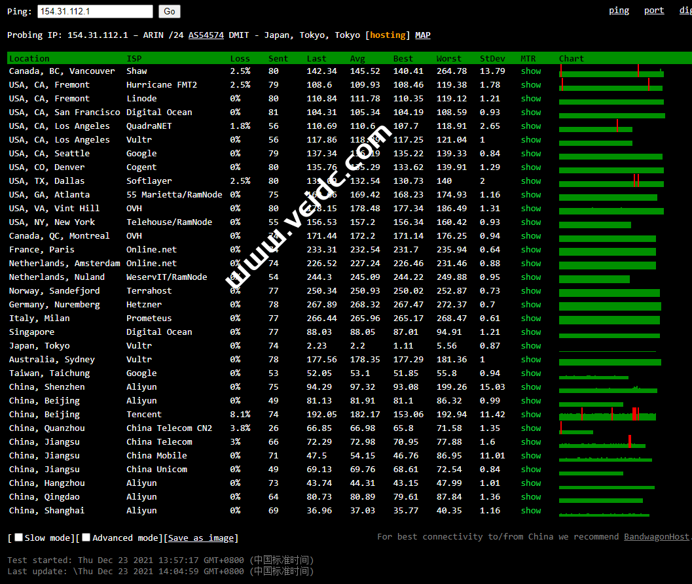Click the chart bar for USA Dallas Softlayer
The image size is (692, 584).
[611, 183]
